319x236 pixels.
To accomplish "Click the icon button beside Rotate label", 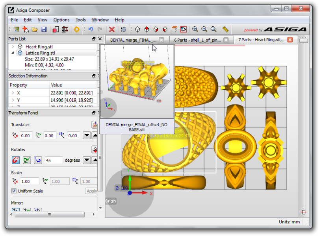I will (95, 149).
